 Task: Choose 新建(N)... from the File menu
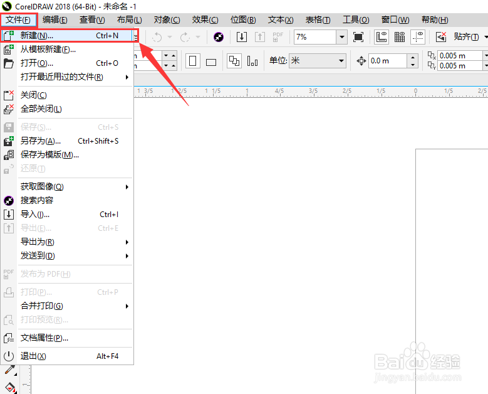point(68,36)
